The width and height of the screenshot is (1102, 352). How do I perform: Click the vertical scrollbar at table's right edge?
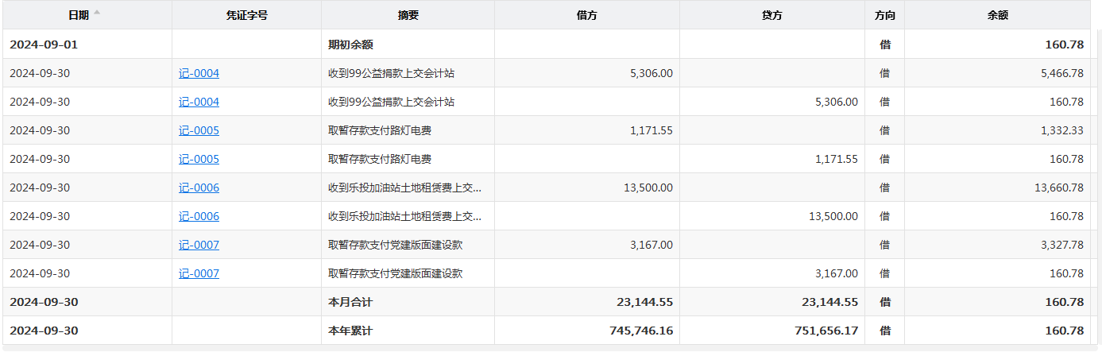point(1097,183)
